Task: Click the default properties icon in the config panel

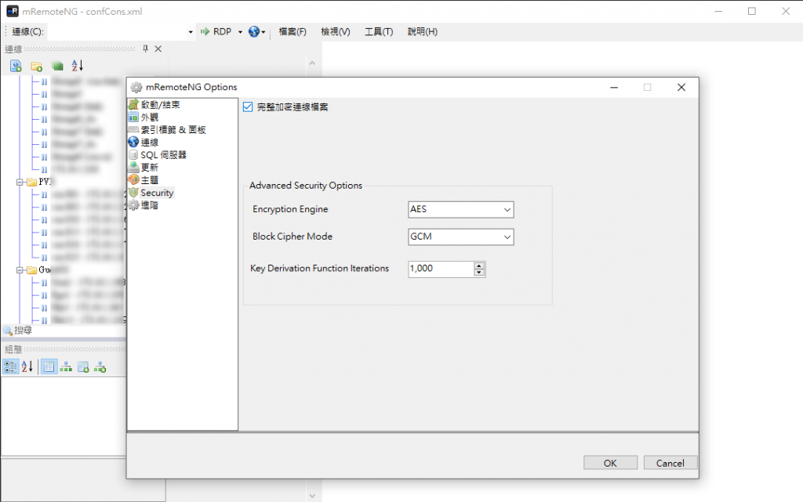Action: tap(83, 367)
